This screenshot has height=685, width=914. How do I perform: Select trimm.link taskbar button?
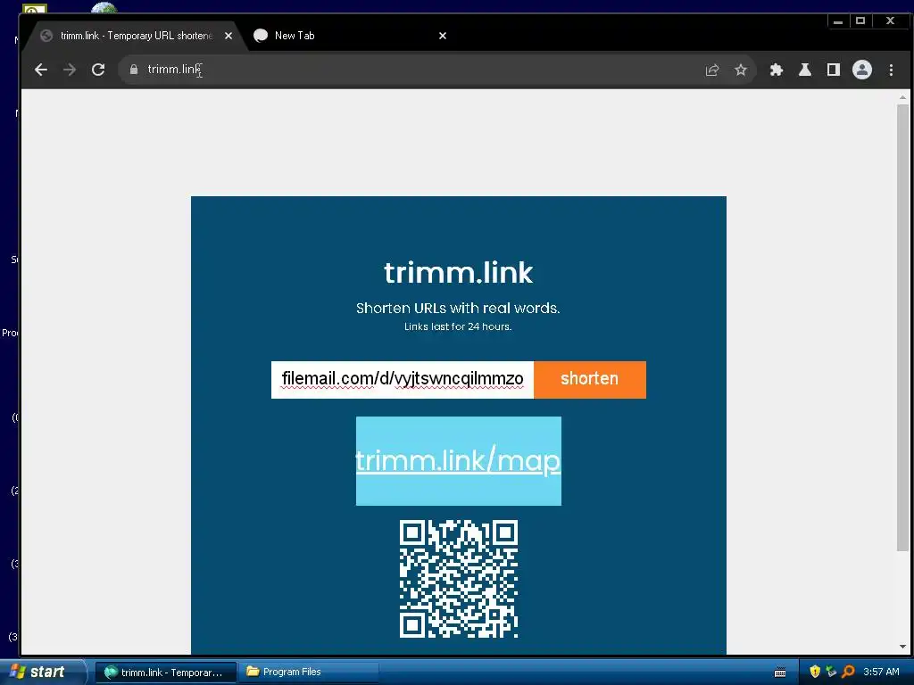(x=165, y=672)
